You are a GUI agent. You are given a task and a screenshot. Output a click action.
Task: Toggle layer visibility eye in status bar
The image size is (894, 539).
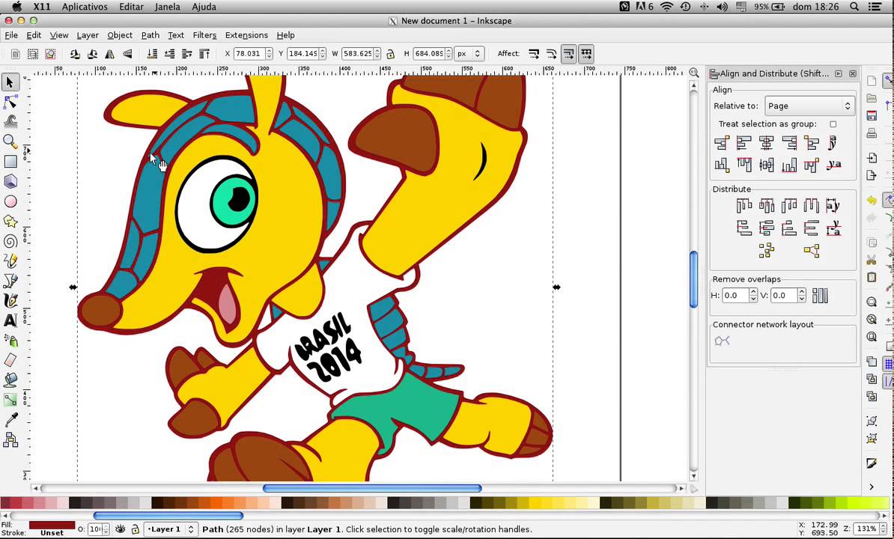pos(120,529)
